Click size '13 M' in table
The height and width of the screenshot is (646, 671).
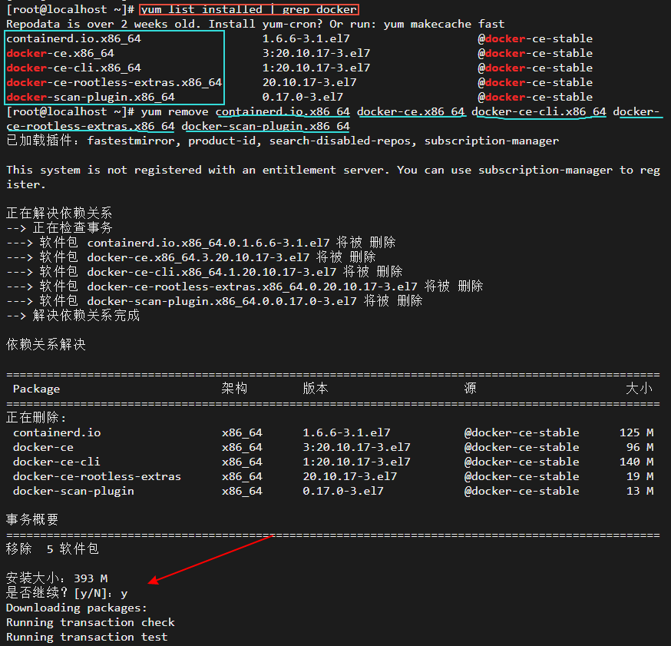[640, 491]
